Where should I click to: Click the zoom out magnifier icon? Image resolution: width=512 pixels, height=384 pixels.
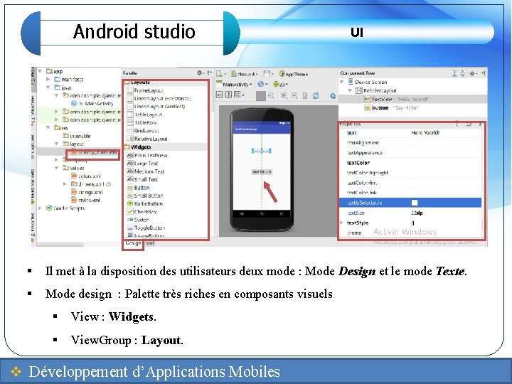[294, 96]
